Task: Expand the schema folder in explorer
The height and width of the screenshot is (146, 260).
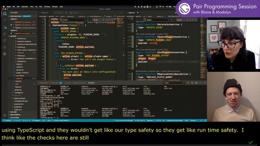Action: (18, 81)
